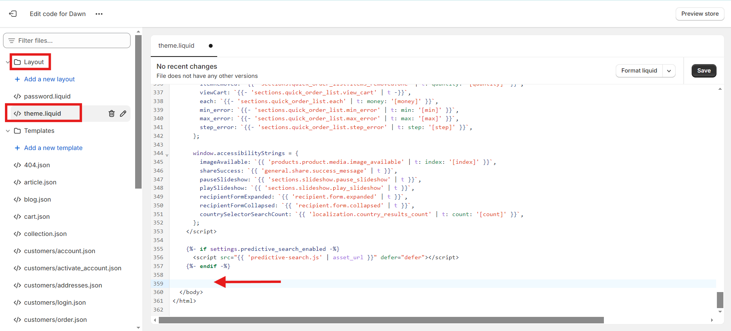This screenshot has width=731, height=331.
Task: Rename theme.liquid with the pencil icon
Action: pyautogui.click(x=123, y=113)
